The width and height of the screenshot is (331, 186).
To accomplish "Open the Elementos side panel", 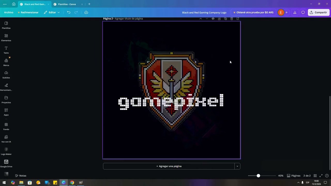I will 6,37.
